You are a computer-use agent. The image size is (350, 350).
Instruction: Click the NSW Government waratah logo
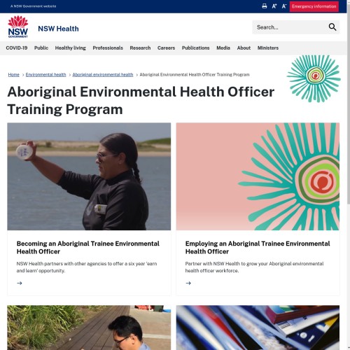(x=18, y=27)
